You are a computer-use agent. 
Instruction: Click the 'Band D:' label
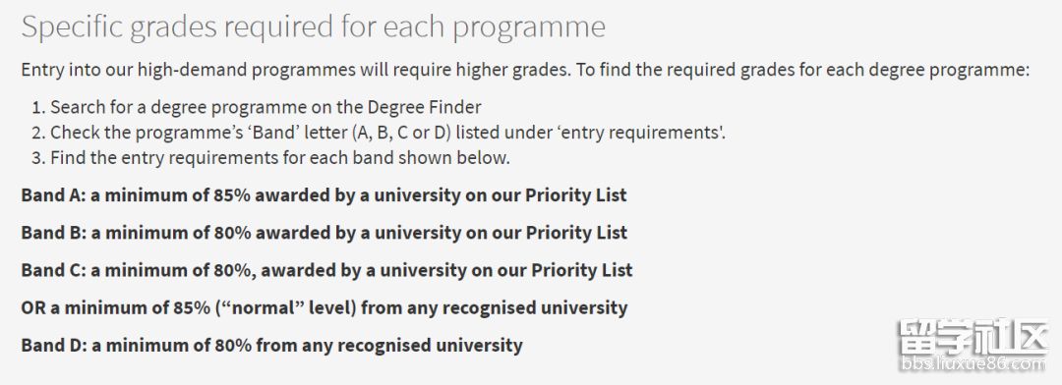pyautogui.click(x=53, y=345)
